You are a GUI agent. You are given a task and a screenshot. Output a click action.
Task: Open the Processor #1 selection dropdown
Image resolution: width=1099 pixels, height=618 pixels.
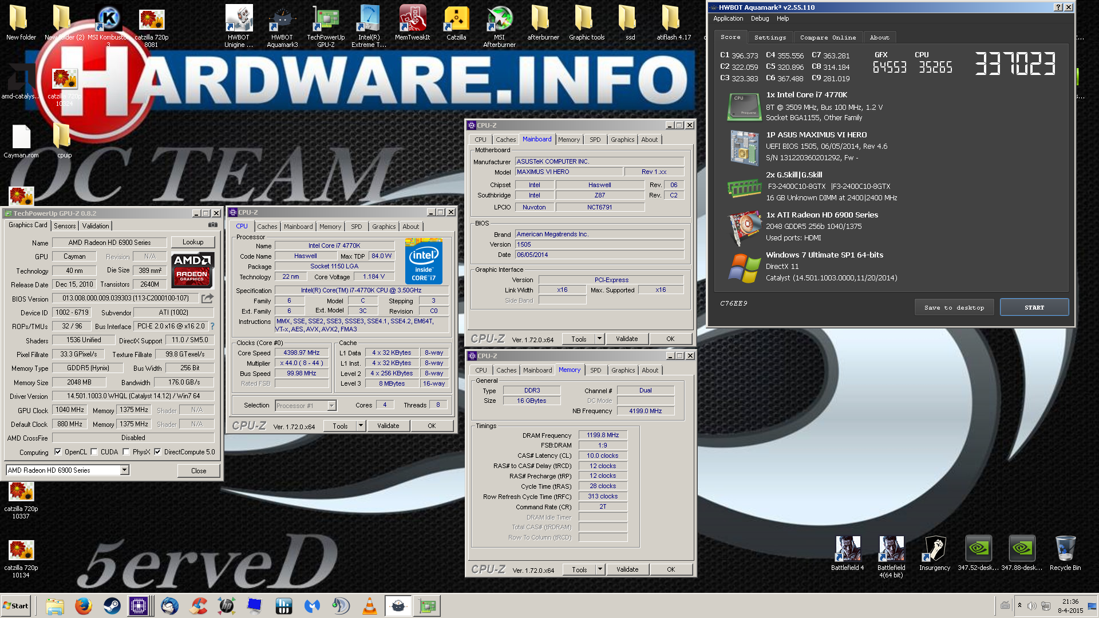tap(331, 406)
